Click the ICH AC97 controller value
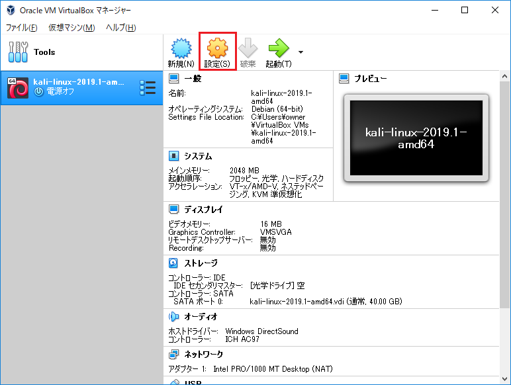This screenshot has width=511, height=385. click(x=242, y=339)
